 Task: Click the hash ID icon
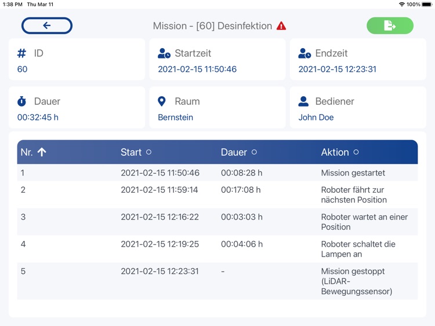coord(21,53)
